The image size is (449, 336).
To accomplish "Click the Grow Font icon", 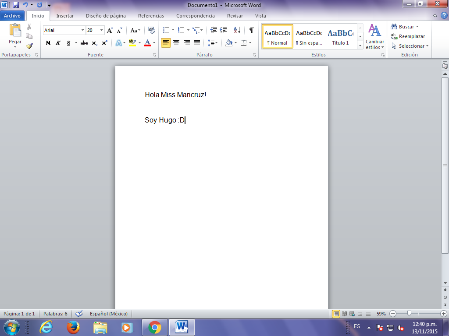I will click(110, 30).
